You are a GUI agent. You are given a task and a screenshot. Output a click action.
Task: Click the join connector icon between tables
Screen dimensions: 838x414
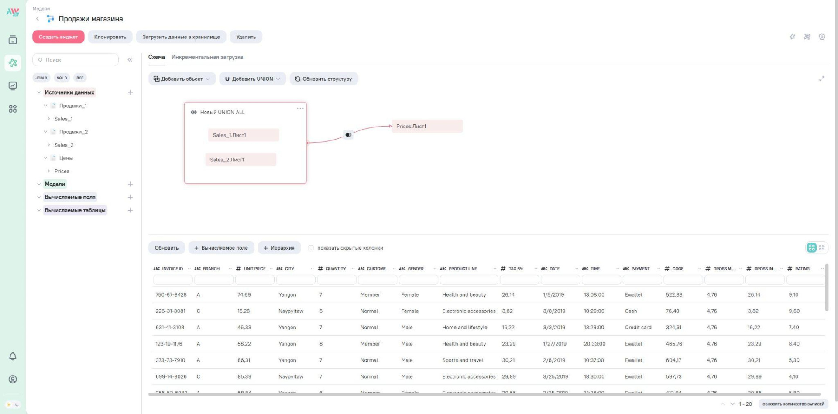click(x=348, y=135)
